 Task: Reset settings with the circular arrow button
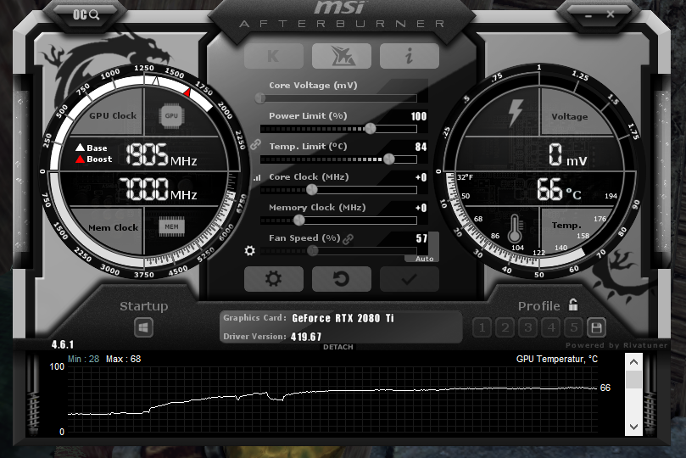(341, 279)
